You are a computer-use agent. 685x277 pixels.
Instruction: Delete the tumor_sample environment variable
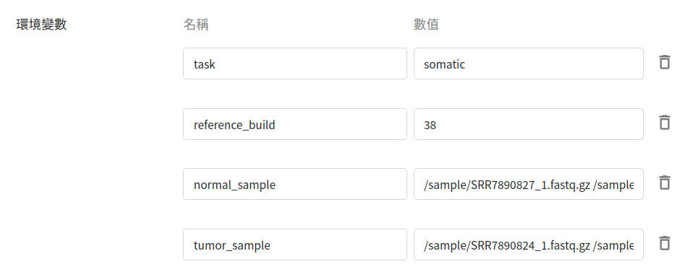(x=665, y=243)
